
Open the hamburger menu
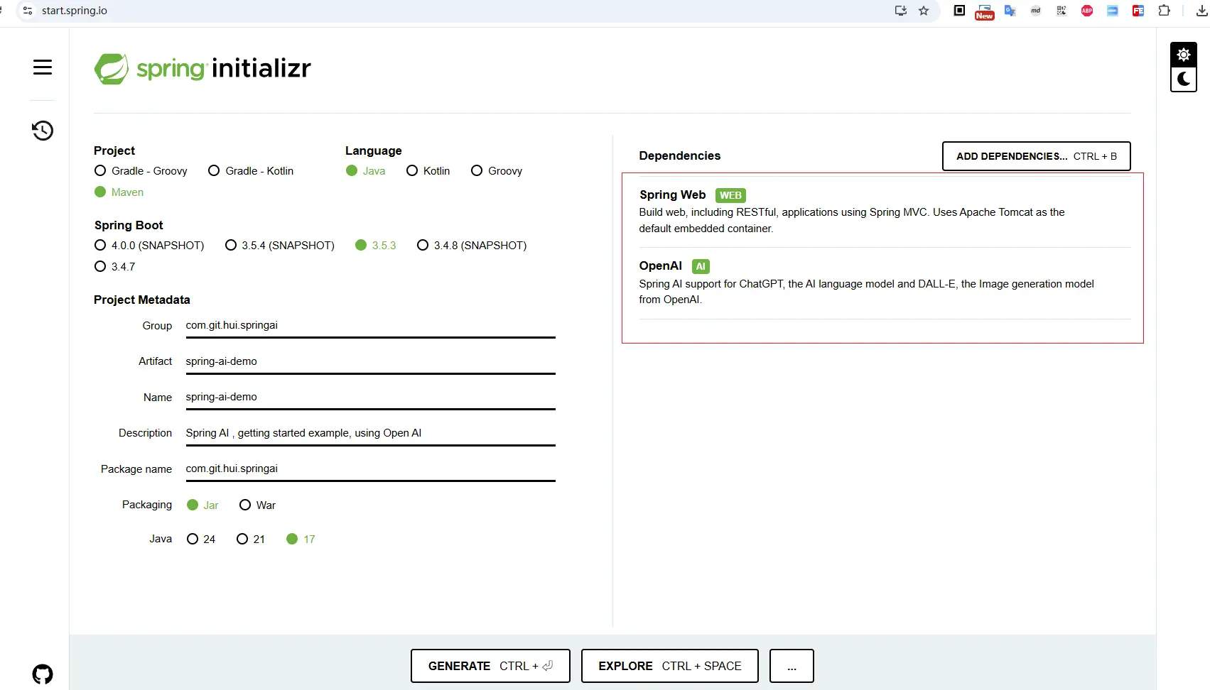point(43,67)
